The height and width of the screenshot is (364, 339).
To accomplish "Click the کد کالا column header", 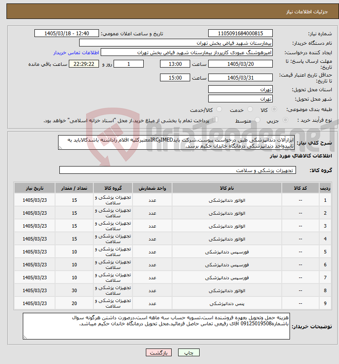I will pos(300,188).
